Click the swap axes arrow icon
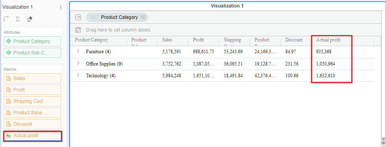The image size is (386, 147). pos(6,19)
